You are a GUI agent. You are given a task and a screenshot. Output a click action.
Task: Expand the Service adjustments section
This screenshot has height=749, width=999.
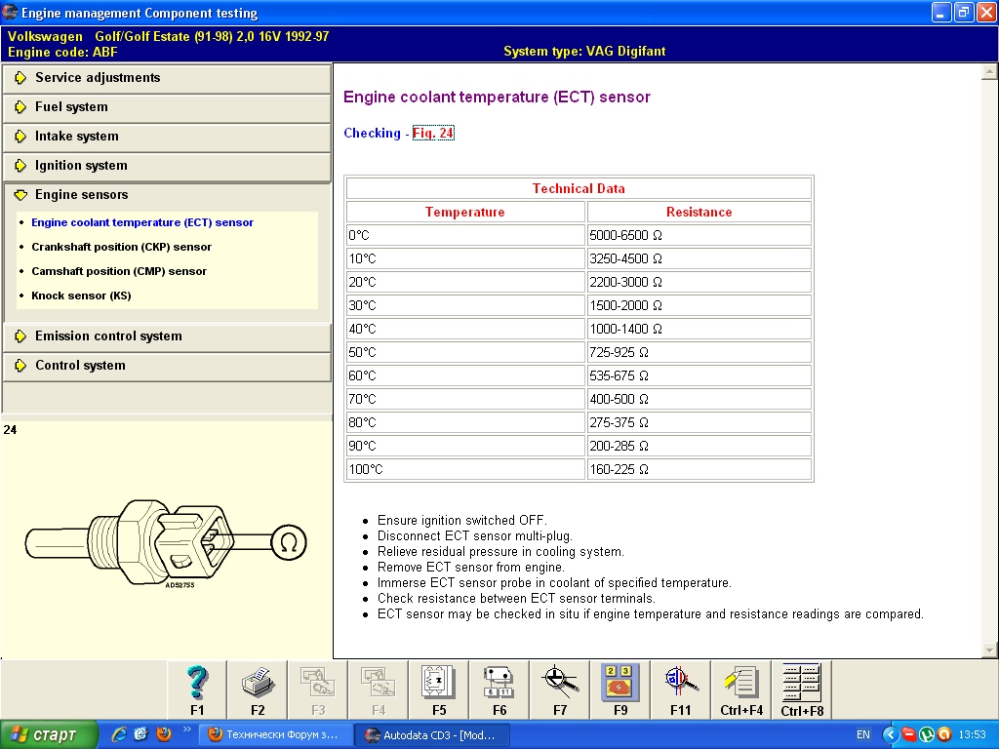point(98,78)
